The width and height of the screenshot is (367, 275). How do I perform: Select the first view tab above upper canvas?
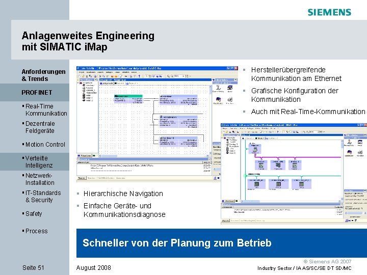(x=107, y=83)
